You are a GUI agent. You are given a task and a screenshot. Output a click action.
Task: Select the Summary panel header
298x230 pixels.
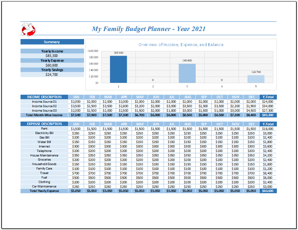click(52, 42)
